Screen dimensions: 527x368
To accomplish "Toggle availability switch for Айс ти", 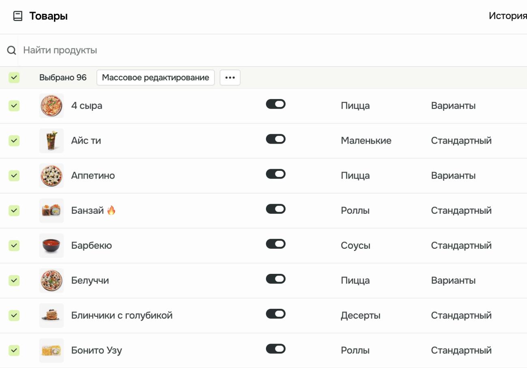I will point(276,139).
